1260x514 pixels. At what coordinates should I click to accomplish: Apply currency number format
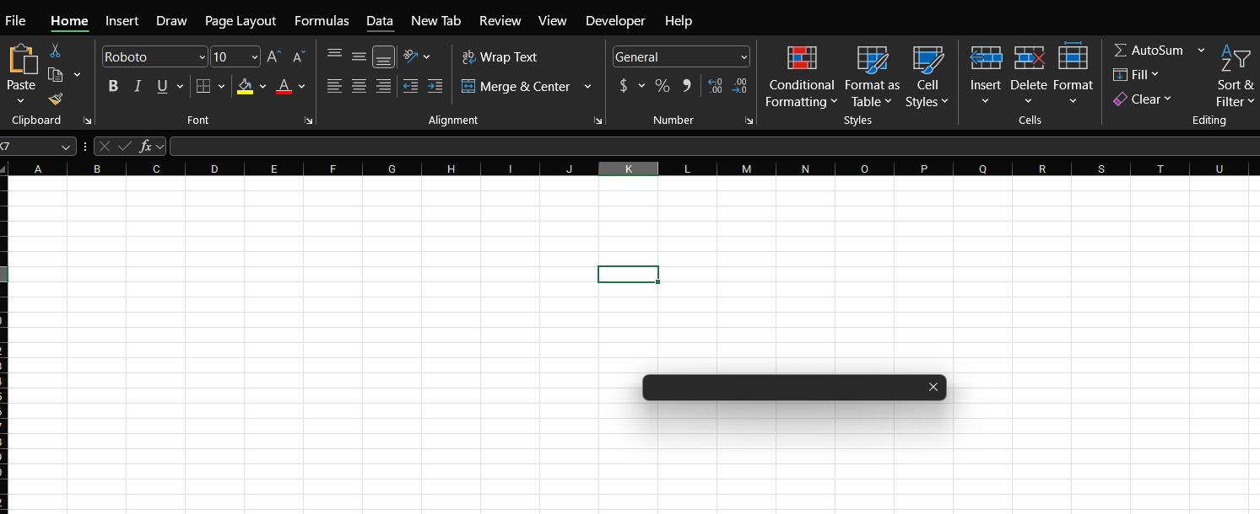tap(625, 86)
